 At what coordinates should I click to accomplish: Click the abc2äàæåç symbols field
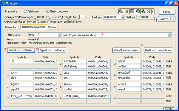click(x=74, y=66)
